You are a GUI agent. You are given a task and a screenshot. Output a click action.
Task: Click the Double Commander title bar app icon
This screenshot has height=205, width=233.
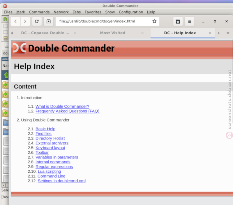[5, 6]
